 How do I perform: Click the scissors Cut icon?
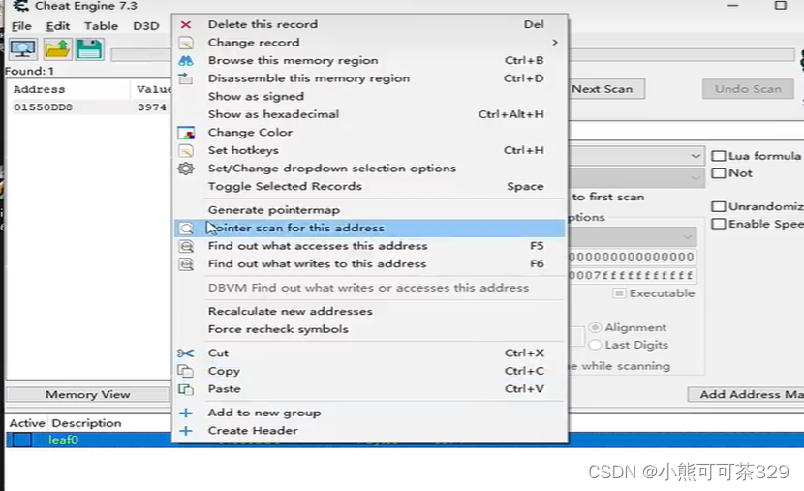(185, 353)
